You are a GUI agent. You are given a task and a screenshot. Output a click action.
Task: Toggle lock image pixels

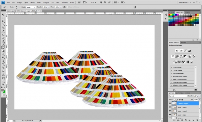(x=177, y=100)
